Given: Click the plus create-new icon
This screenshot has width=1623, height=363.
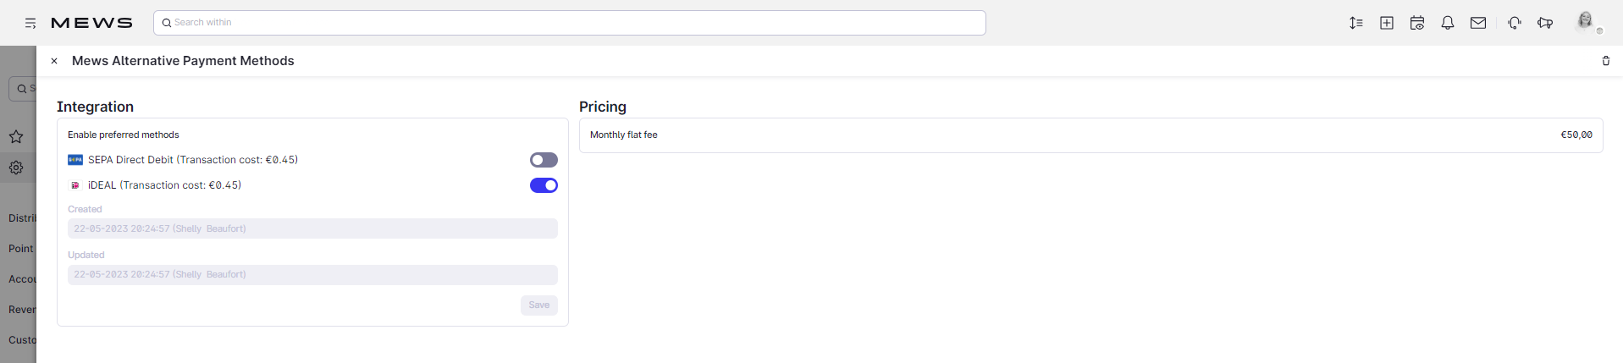Looking at the screenshot, I should pos(1387,23).
